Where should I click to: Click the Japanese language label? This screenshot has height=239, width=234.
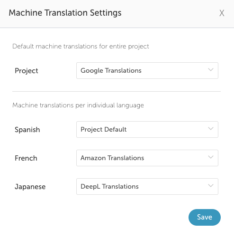tap(30, 187)
